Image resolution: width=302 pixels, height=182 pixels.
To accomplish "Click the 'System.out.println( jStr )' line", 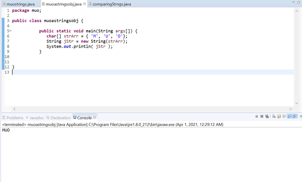I will 79,47.
